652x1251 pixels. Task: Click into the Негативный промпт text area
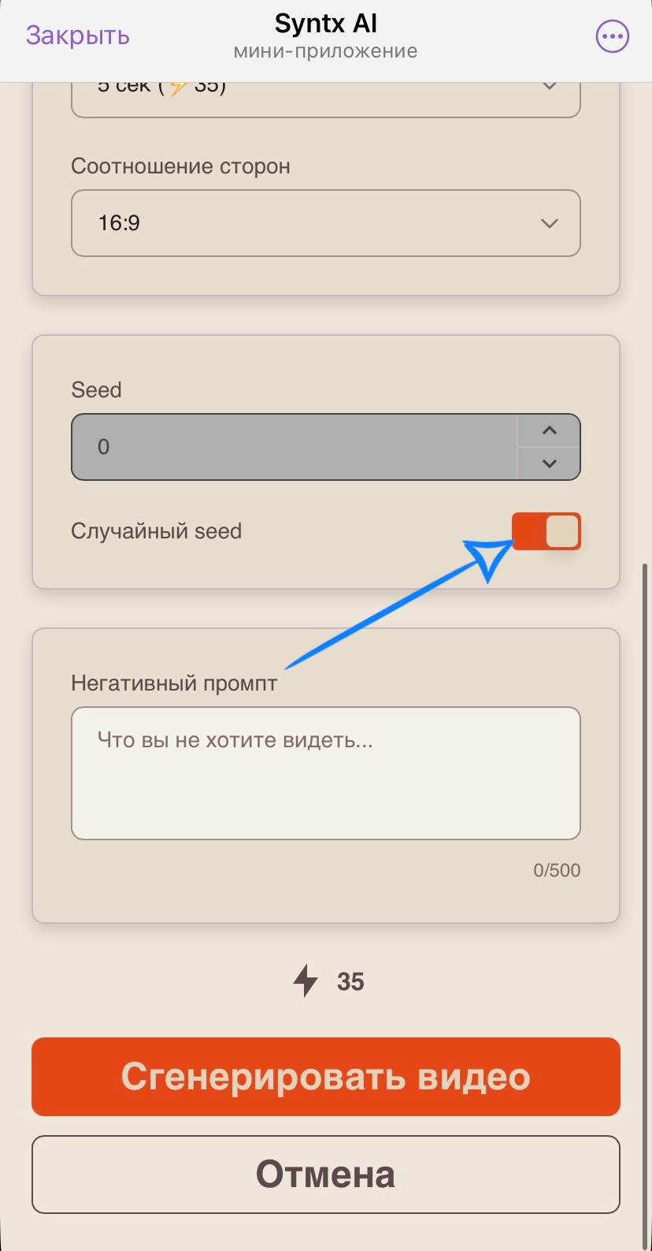pyautogui.click(x=326, y=773)
